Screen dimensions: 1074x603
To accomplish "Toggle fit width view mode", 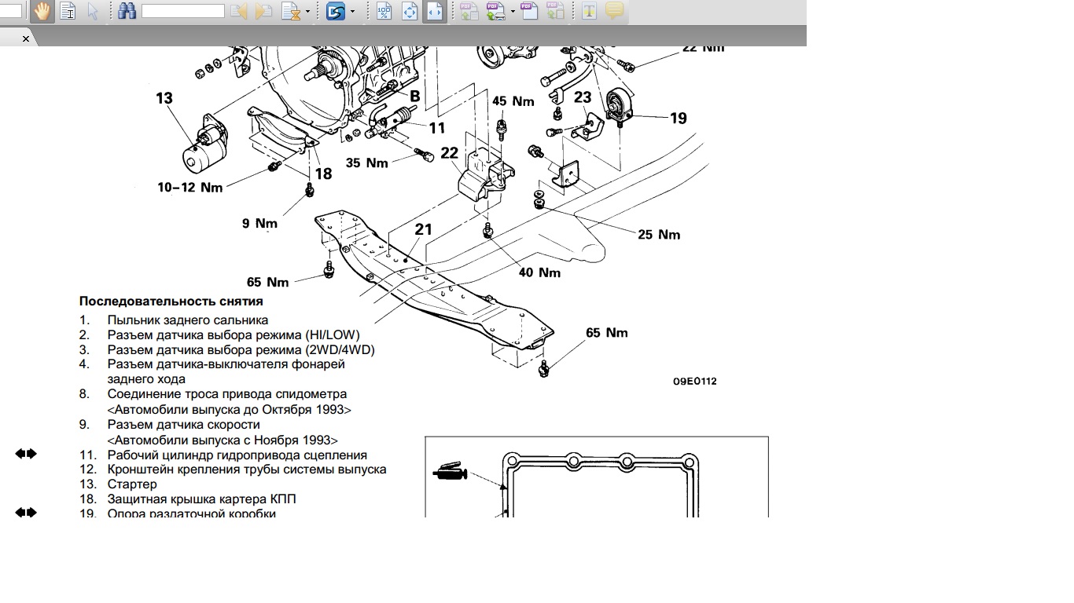I will click(x=435, y=11).
